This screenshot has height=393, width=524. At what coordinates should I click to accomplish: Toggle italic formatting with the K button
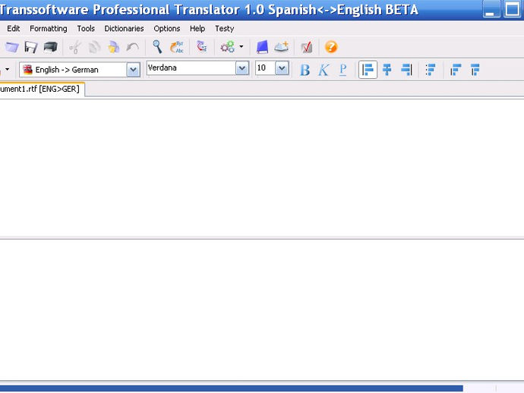pyautogui.click(x=324, y=70)
